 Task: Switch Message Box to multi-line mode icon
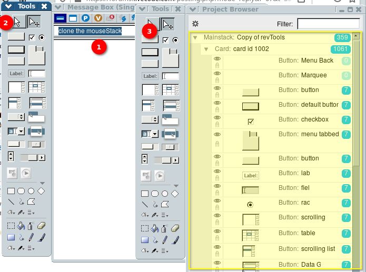[73, 18]
